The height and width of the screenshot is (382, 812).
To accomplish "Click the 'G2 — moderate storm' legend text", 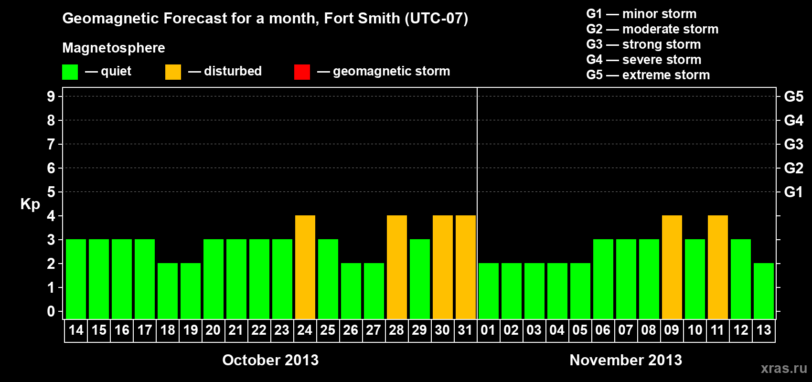I will click(652, 29).
